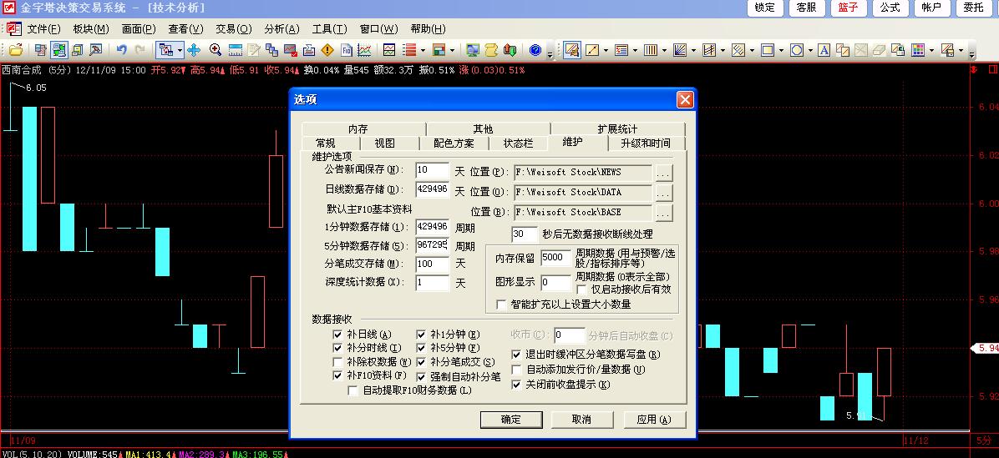
Task: Select the circle drawing tool
Action: [x=796, y=50]
